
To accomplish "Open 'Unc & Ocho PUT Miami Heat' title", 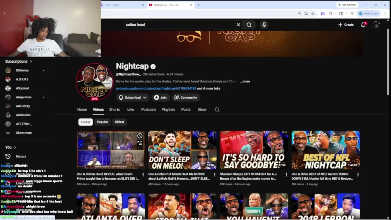I will point(179,176).
